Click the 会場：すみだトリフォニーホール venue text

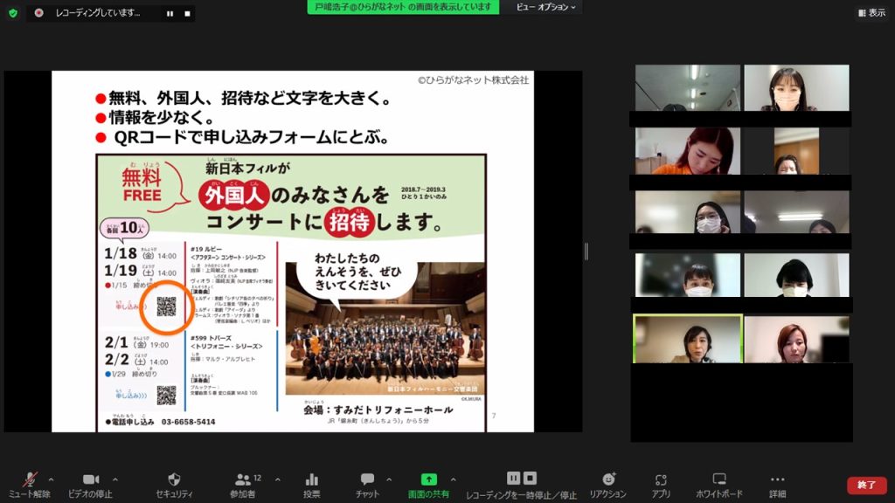pyautogui.click(x=378, y=410)
